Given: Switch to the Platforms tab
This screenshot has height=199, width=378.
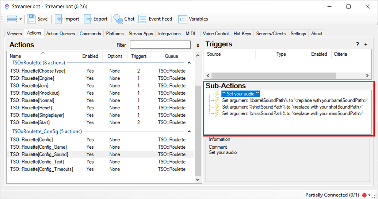Looking at the screenshot, I should [x=115, y=34].
